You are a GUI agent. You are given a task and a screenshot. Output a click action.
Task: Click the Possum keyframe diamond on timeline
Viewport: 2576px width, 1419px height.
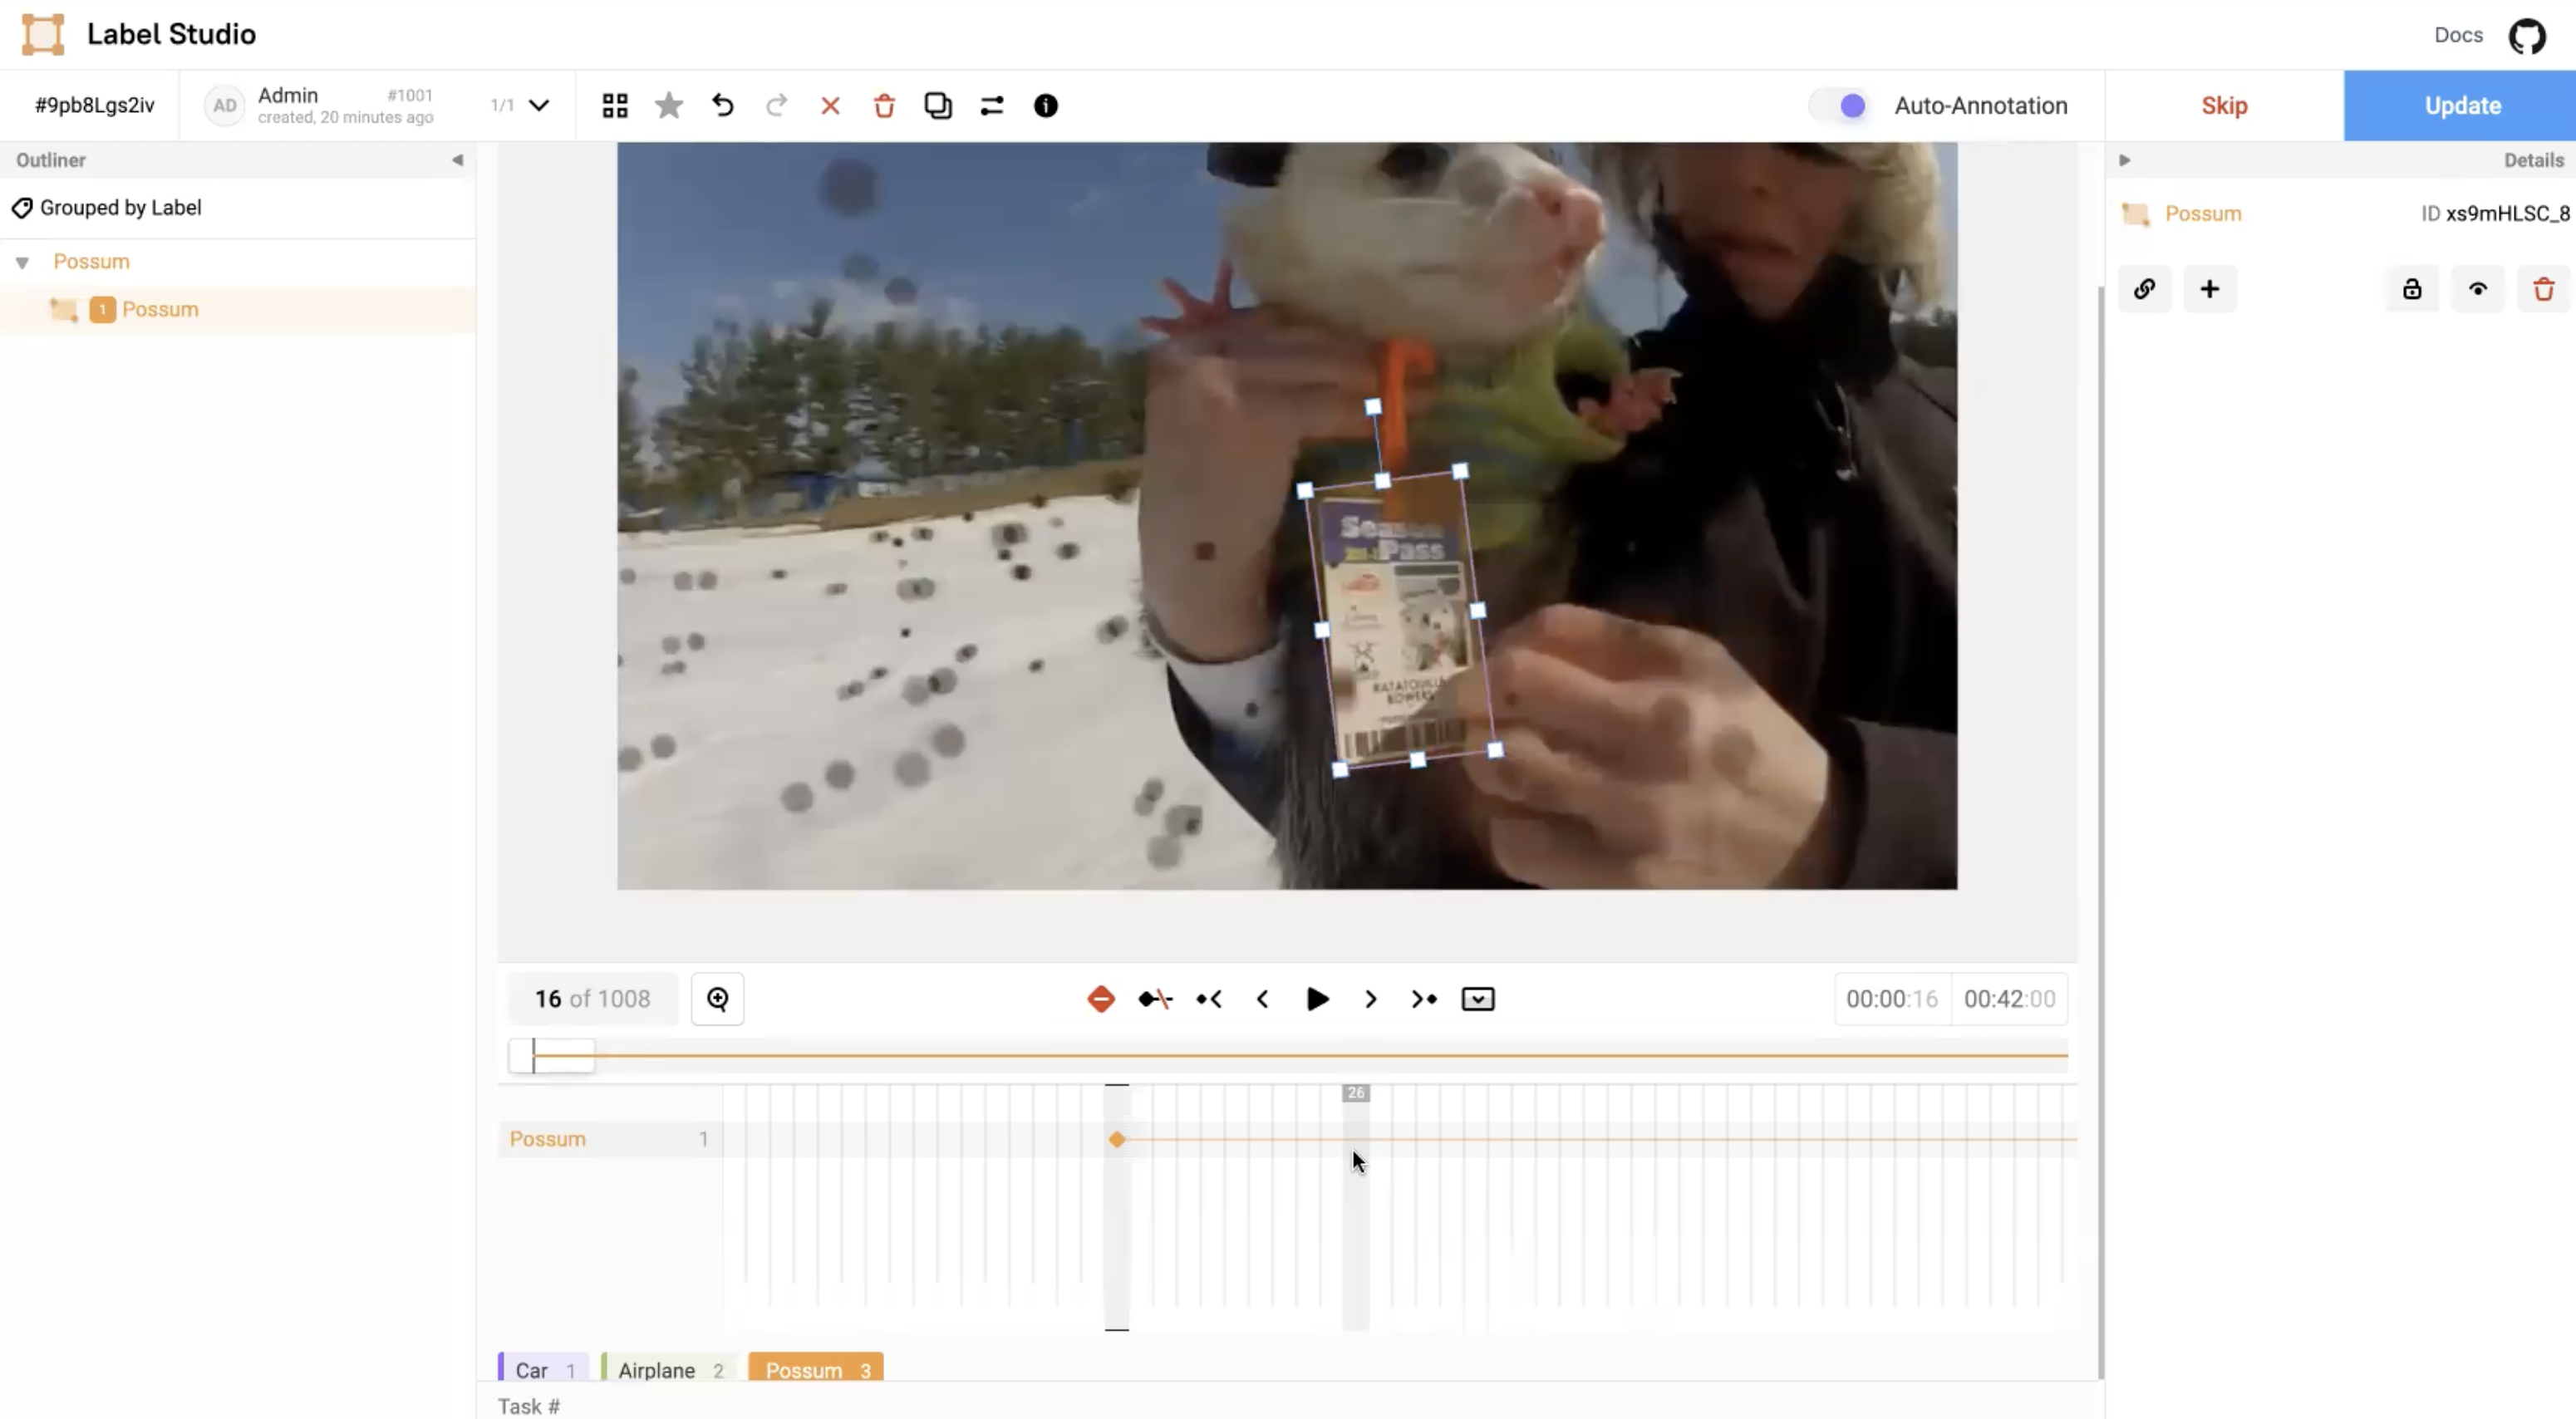(1117, 1139)
